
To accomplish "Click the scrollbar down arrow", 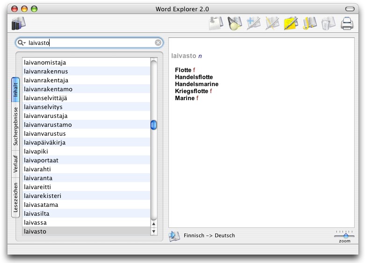I will pos(153,231).
